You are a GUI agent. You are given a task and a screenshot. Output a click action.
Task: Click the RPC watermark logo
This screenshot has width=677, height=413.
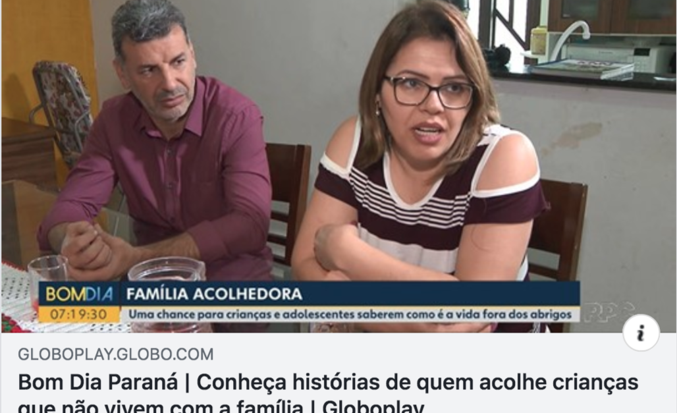[610, 313]
